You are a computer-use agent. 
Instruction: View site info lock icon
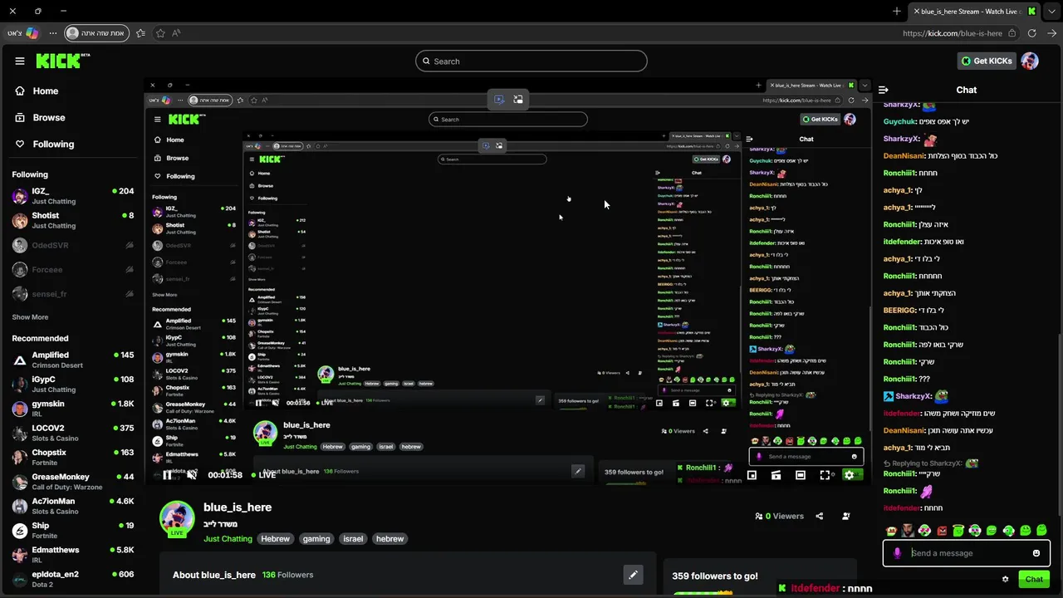click(1012, 33)
